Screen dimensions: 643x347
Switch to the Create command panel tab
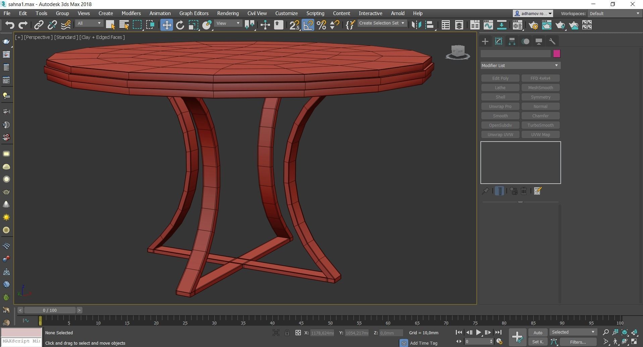click(x=485, y=41)
